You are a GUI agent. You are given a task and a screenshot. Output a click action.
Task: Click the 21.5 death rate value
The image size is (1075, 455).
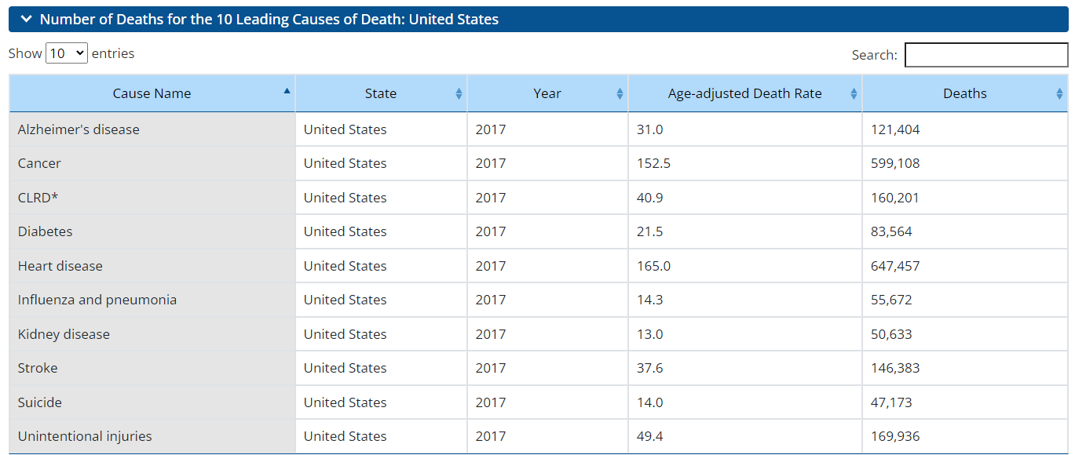(650, 231)
